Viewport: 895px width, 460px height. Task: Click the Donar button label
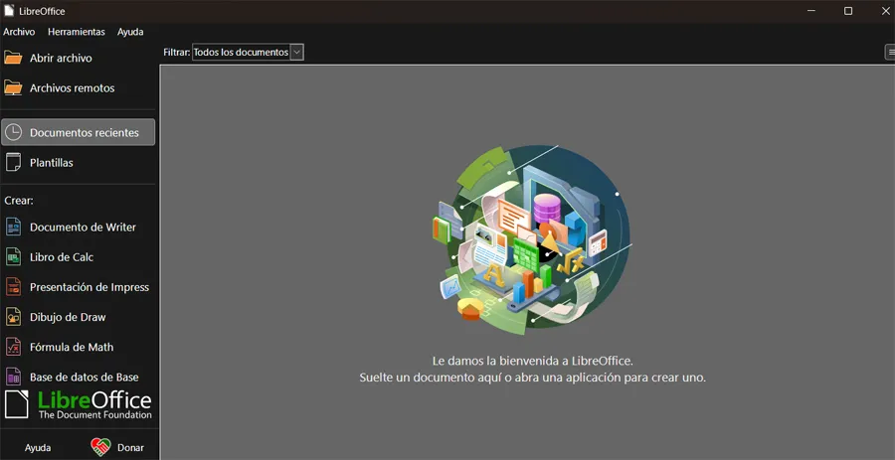[130, 448]
